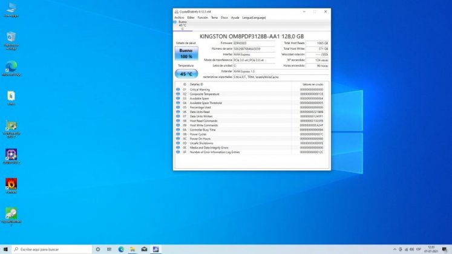Open the Ayuda menu
Viewport: 452px width, 254px height.
point(235,18)
